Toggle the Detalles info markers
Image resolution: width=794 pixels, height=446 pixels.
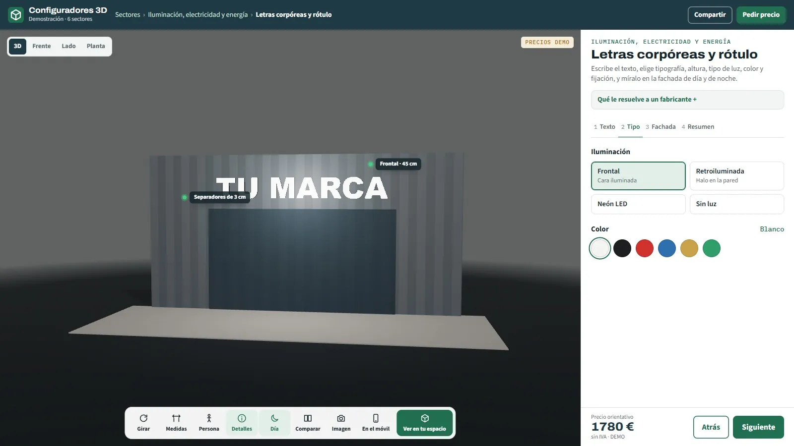(242, 423)
